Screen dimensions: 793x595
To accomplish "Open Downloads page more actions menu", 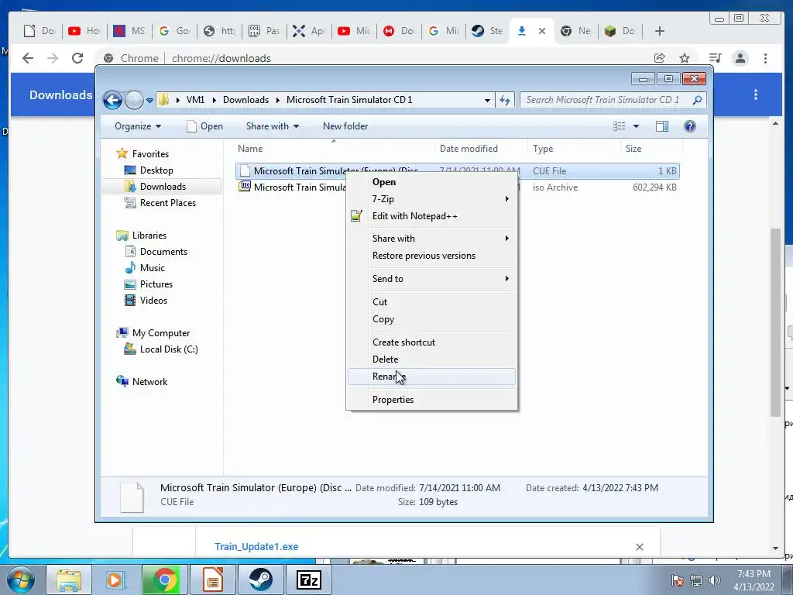I will [x=756, y=95].
